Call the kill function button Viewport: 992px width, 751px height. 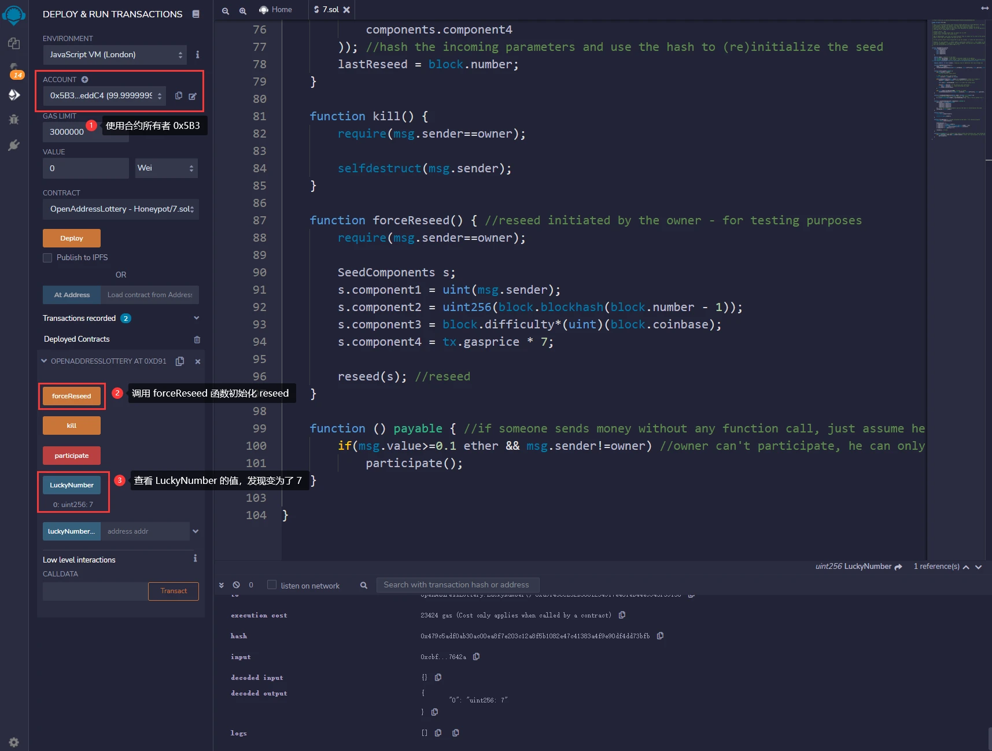pos(72,426)
